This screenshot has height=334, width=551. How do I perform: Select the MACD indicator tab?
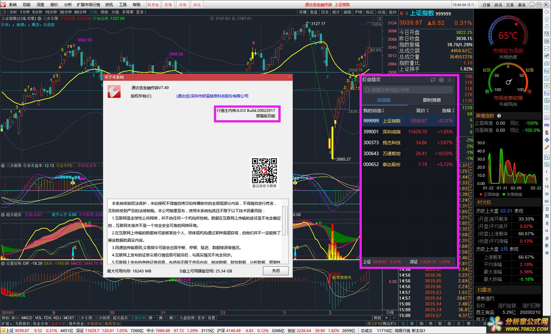point(27,318)
